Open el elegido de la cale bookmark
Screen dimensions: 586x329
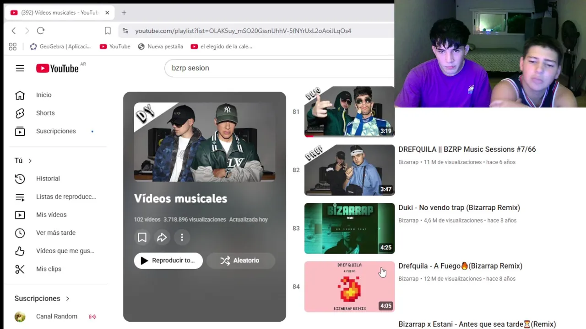pyautogui.click(x=221, y=47)
